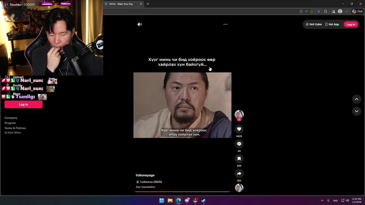This screenshot has width=365, height=205.
Task: Open File Explorer from the taskbar
Action: pyautogui.click(x=170, y=200)
